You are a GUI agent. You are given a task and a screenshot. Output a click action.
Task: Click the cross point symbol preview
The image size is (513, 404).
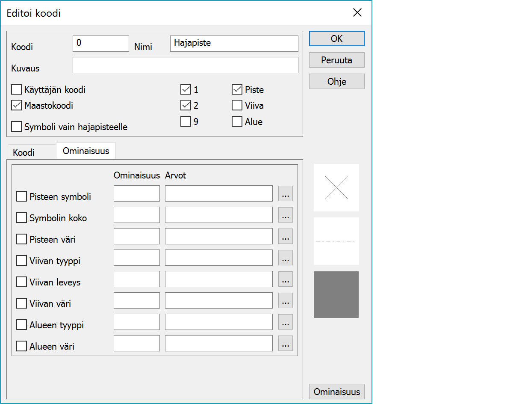336,187
